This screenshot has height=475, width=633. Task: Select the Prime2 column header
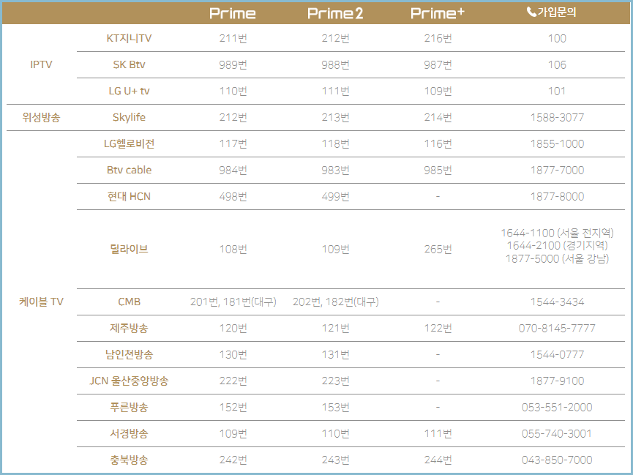coord(335,13)
